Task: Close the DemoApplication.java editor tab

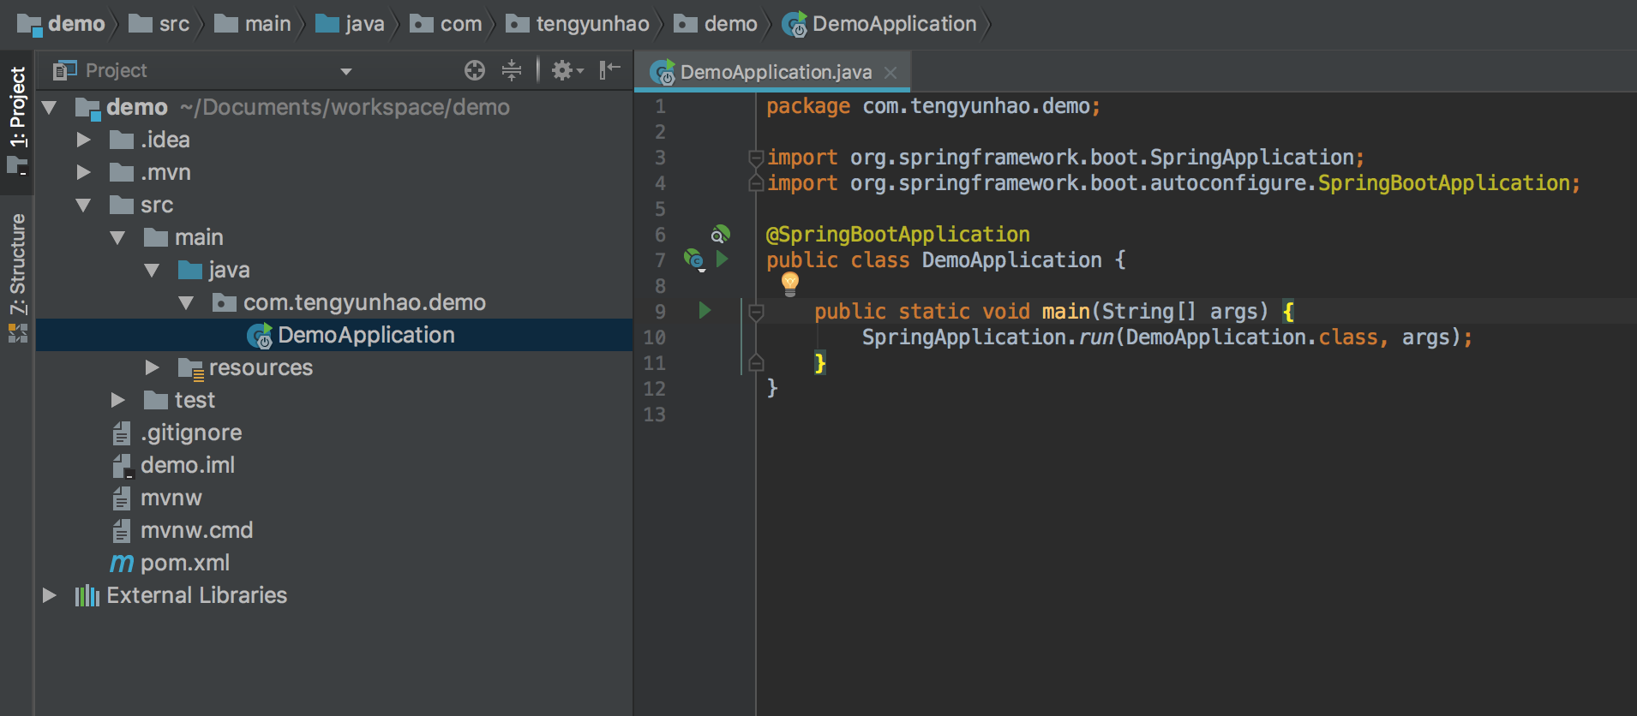Action: pos(890,73)
